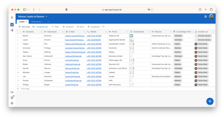Select the Schreiner und Söhne cell
Image resolution: width=224 pixels, height=118 pixels.
click(x=118, y=68)
